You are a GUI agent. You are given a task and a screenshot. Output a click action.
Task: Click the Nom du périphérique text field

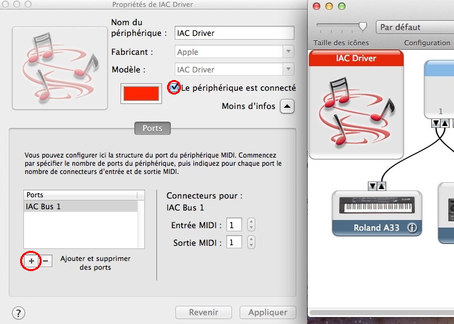234,33
